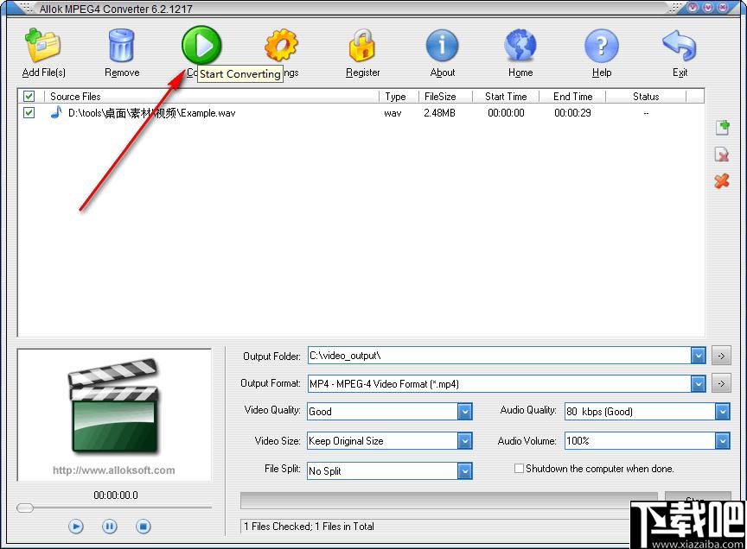Screen dimensions: 747x549
Task: Click the remove selected file sidebar icon
Action: click(722, 155)
